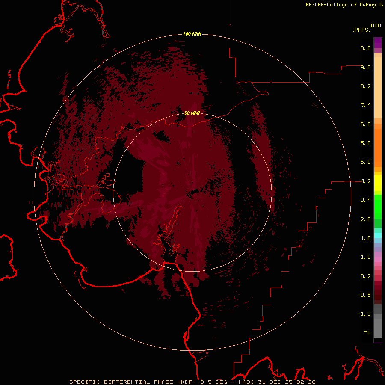Click the TH threshold label on scale
385x385 pixels.
click(x=367, y=333)
